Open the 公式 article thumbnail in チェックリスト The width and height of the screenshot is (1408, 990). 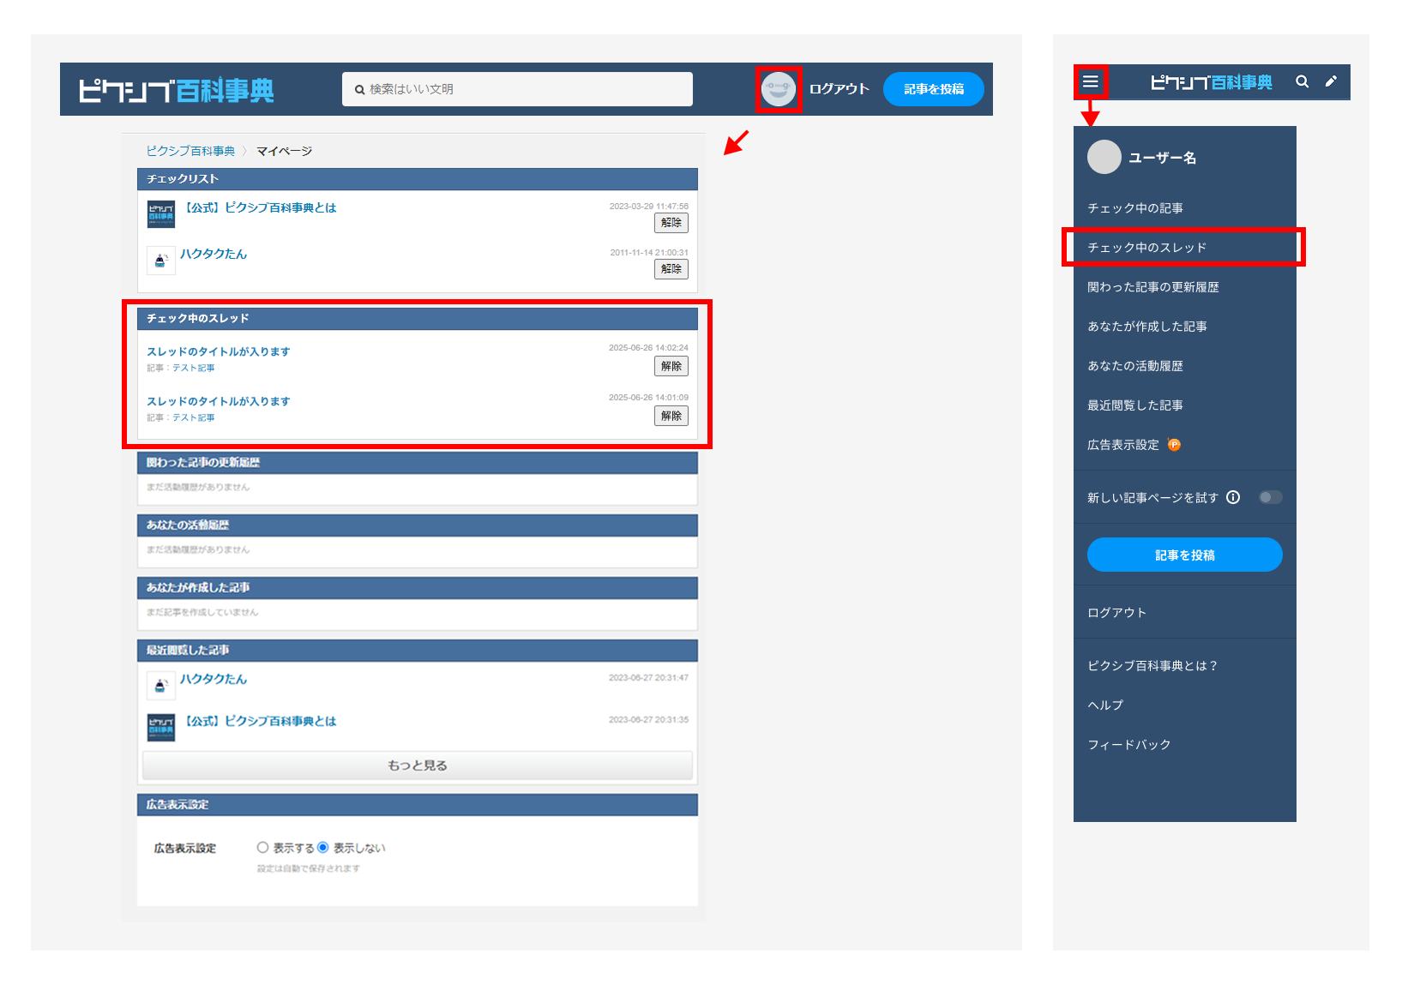pos(161,214)
